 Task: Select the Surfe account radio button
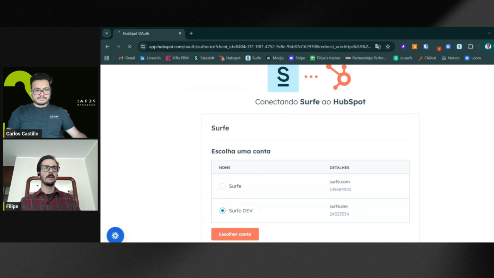coord(223,186)
